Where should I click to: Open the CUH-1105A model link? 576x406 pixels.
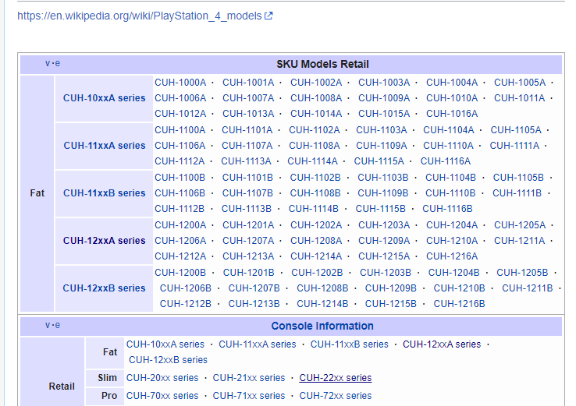[x=516, y=130]
